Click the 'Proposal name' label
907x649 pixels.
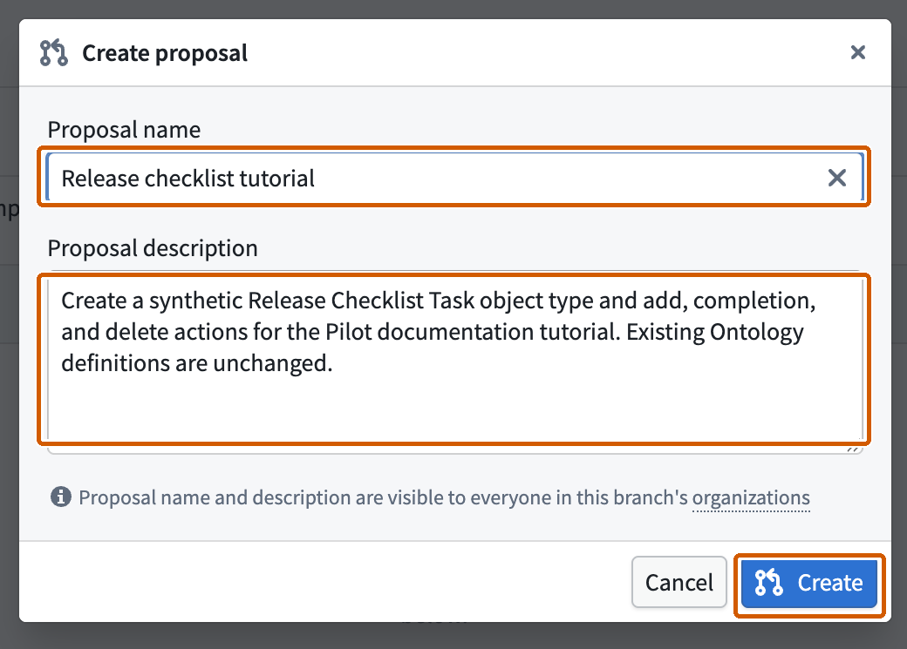(124, 130)
